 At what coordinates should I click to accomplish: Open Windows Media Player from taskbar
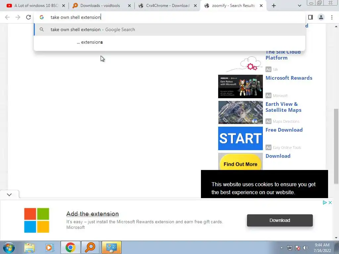[49, 247]
